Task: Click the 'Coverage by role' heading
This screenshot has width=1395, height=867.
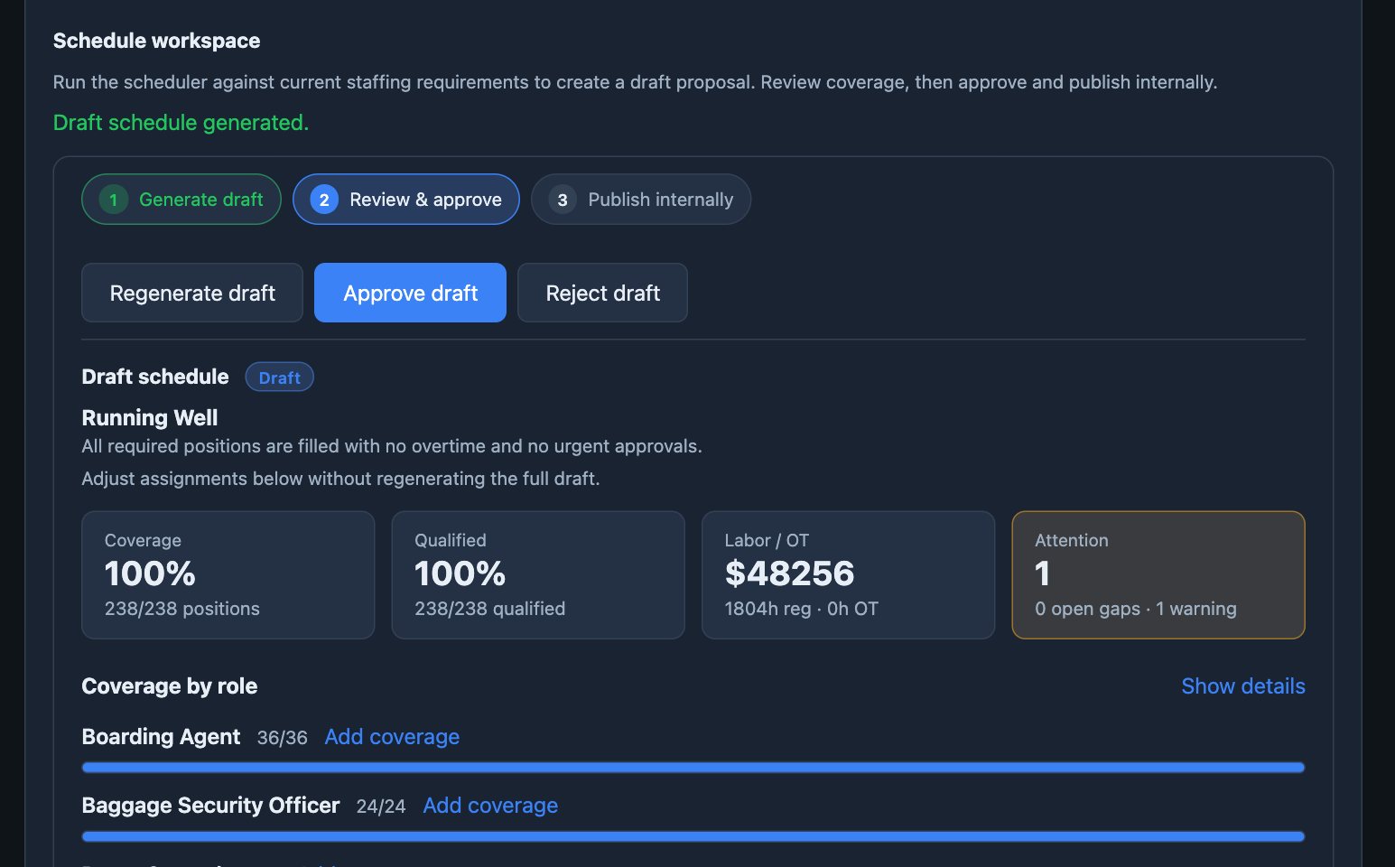Action: click(x=170, y=686)
